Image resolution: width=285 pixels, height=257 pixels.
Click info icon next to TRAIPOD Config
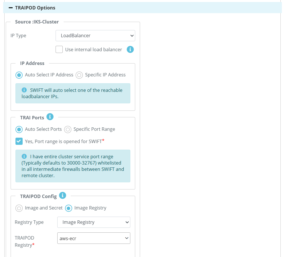(x=62, y=195)
